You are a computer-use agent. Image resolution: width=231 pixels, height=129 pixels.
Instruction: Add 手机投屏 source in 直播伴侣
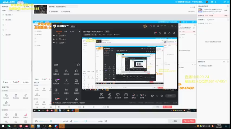(118, 96)
